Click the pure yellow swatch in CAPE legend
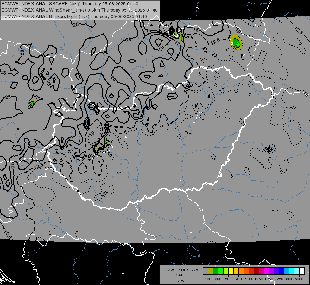310x285 pixels. click(231, 271)
